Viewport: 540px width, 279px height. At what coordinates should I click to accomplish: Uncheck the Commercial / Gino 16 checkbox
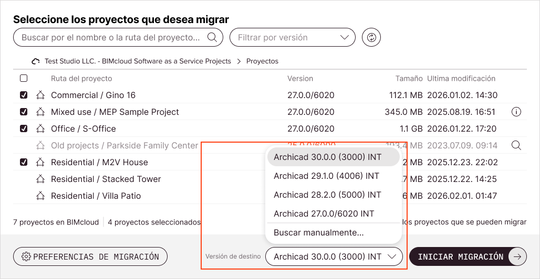(24, 95)
